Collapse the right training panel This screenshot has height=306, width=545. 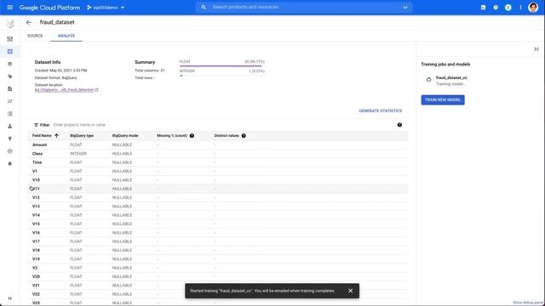click(x=536, y=49)
